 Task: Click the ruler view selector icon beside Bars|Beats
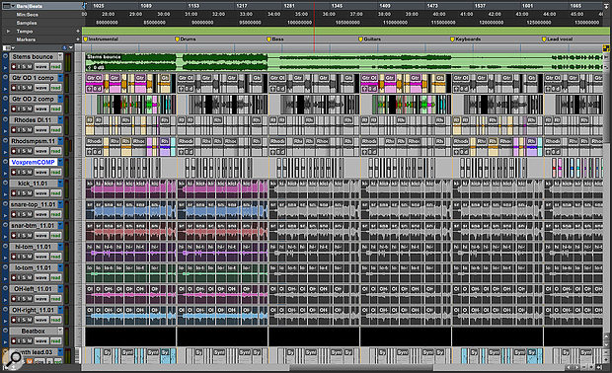[6, 6]
